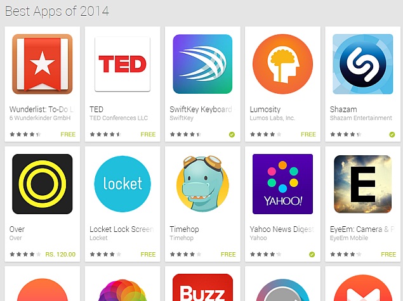The width and height of the screenshot is (403, 301).
Task: Open the Locket app icon
Action: point(122,184)
